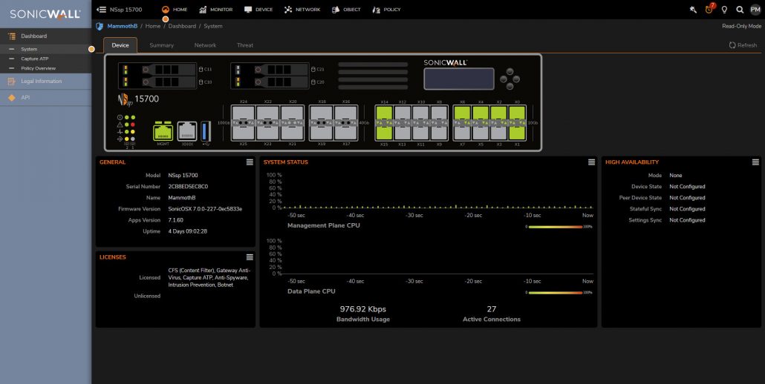Click the blue USB port
Screen dimensions: 765x384
pos(206,131)
